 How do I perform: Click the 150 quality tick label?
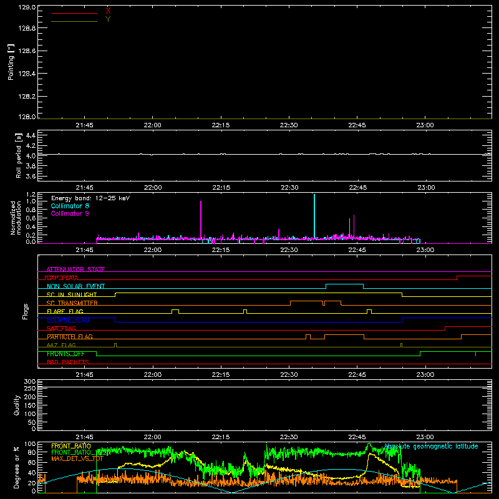[x=30, y=405]
